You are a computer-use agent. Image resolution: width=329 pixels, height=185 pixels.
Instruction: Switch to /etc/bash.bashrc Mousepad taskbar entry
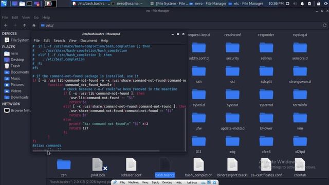click(92, 4)
